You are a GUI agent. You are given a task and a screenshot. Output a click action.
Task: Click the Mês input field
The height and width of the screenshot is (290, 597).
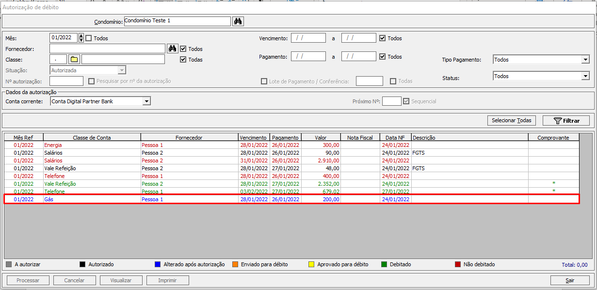coord(64,38)
